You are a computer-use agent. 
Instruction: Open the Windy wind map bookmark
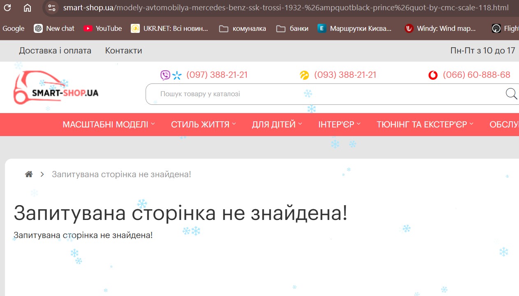pos(440,28)
